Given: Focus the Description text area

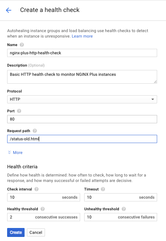Looking at the screenshot, I should pos(82,77).
